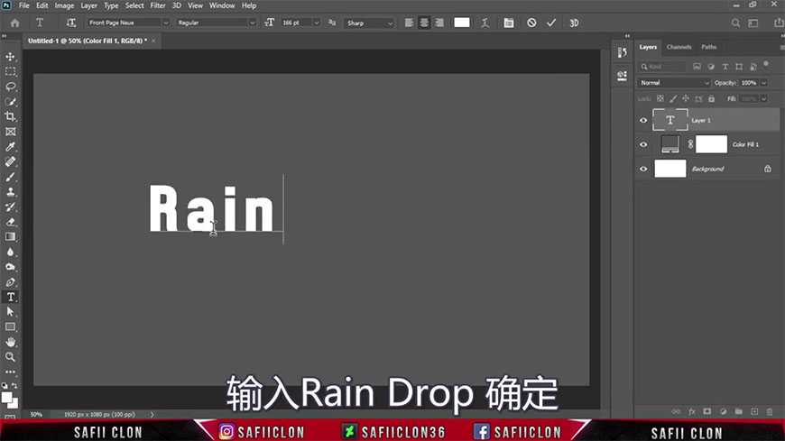Click the Color Fill 1 layer mask thumbnail
The image size is (785, 441).
coord(711,144)
